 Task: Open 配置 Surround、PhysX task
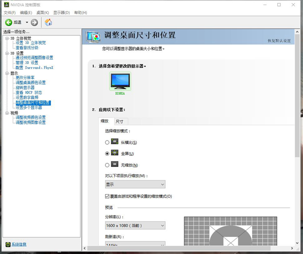34,68
